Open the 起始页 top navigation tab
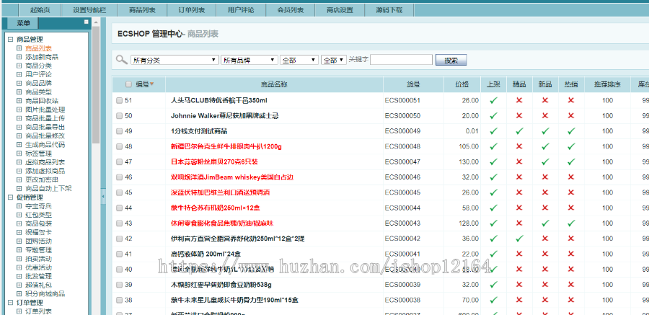Screen dimensions: 649x315 [x=40, y=10]
